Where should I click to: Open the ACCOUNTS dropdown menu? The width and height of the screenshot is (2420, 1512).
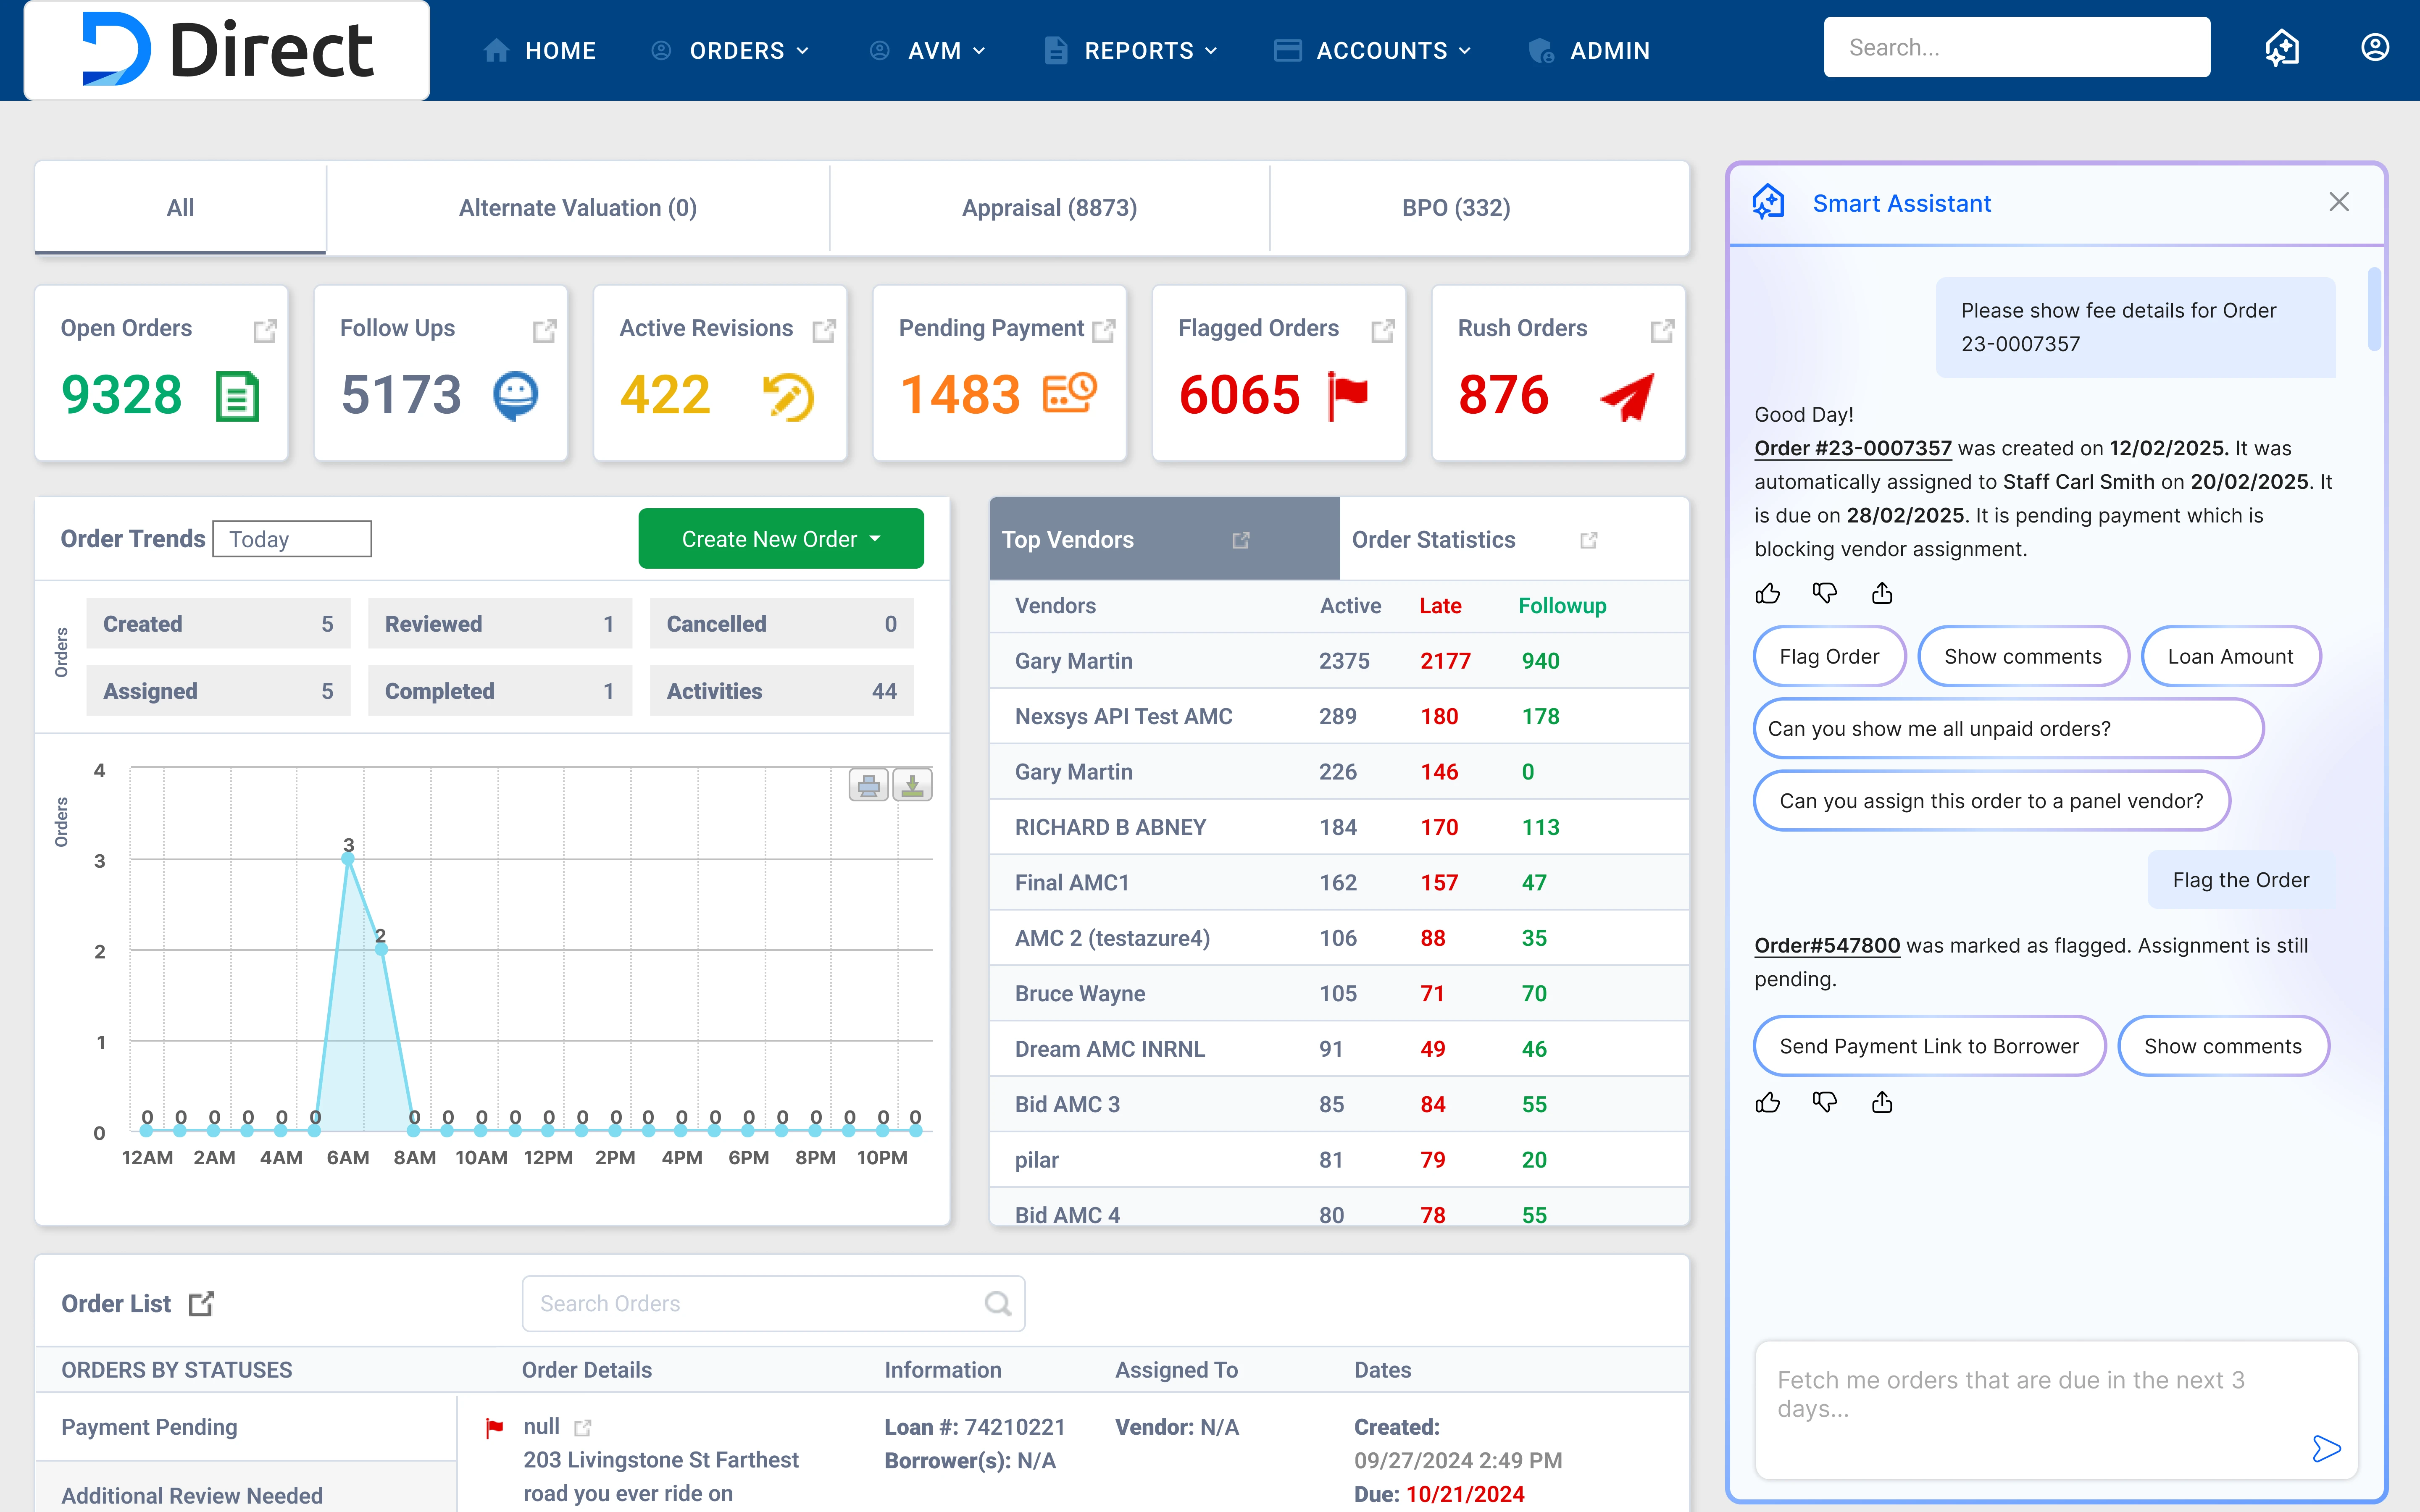[x=1382, y=50]
